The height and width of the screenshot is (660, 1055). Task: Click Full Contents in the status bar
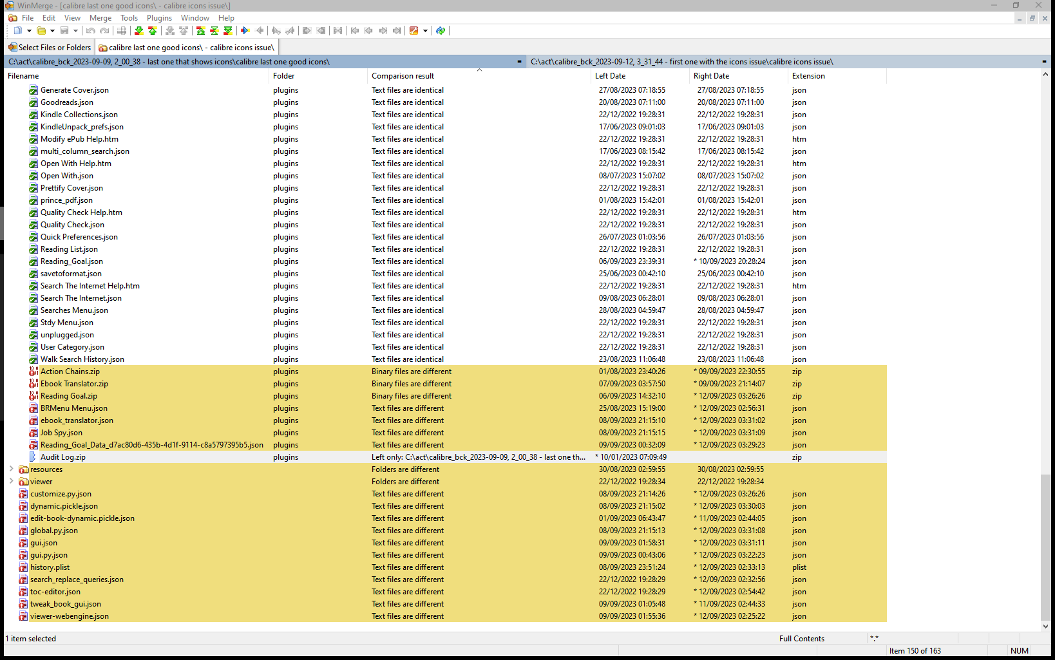[802, 639]
